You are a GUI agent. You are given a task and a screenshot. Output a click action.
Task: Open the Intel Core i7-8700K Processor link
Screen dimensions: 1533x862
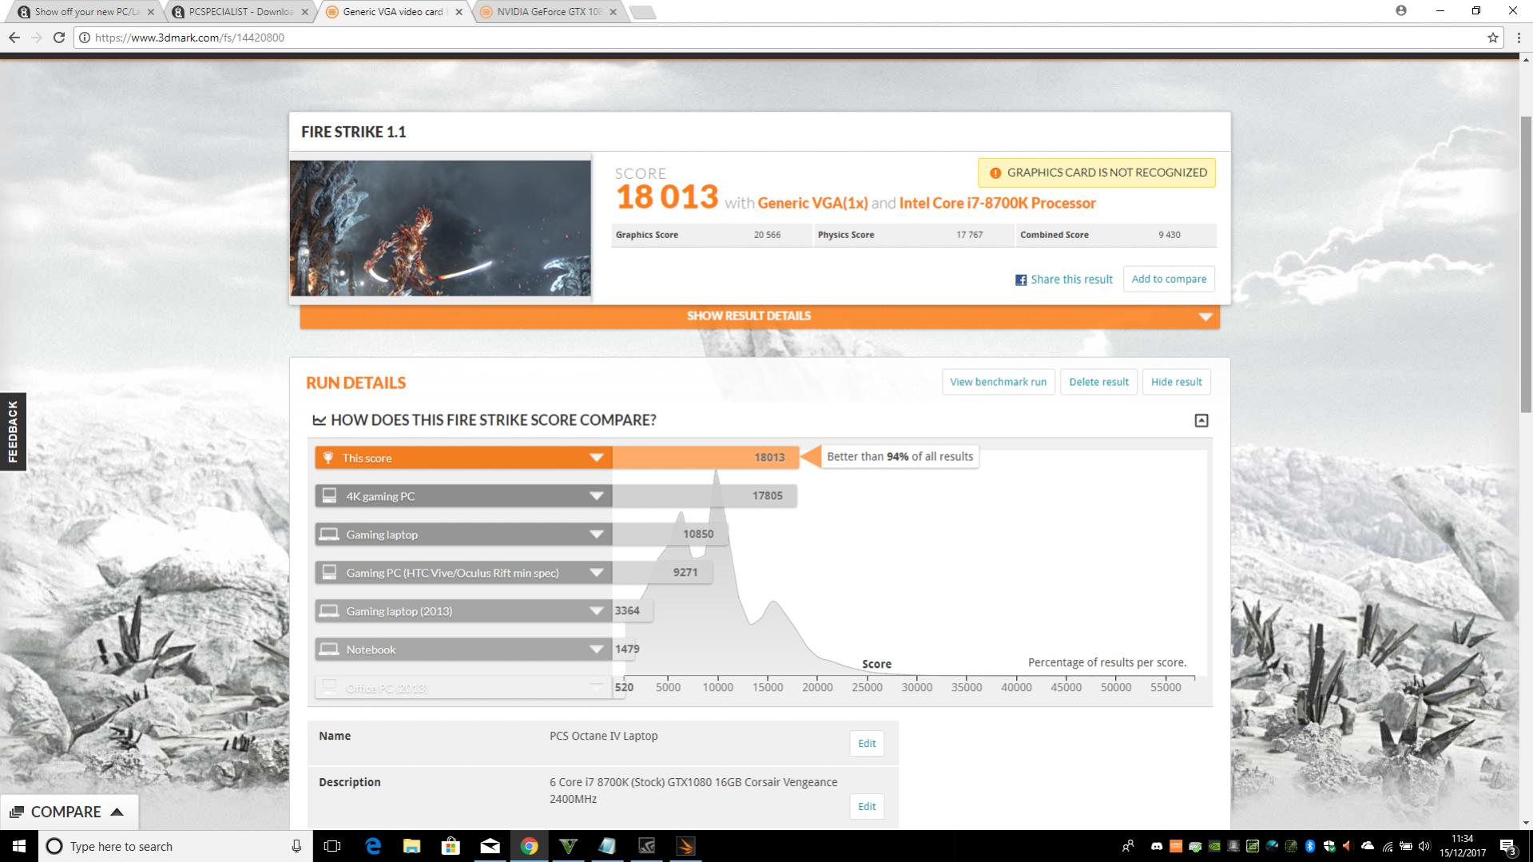point(997,203)
